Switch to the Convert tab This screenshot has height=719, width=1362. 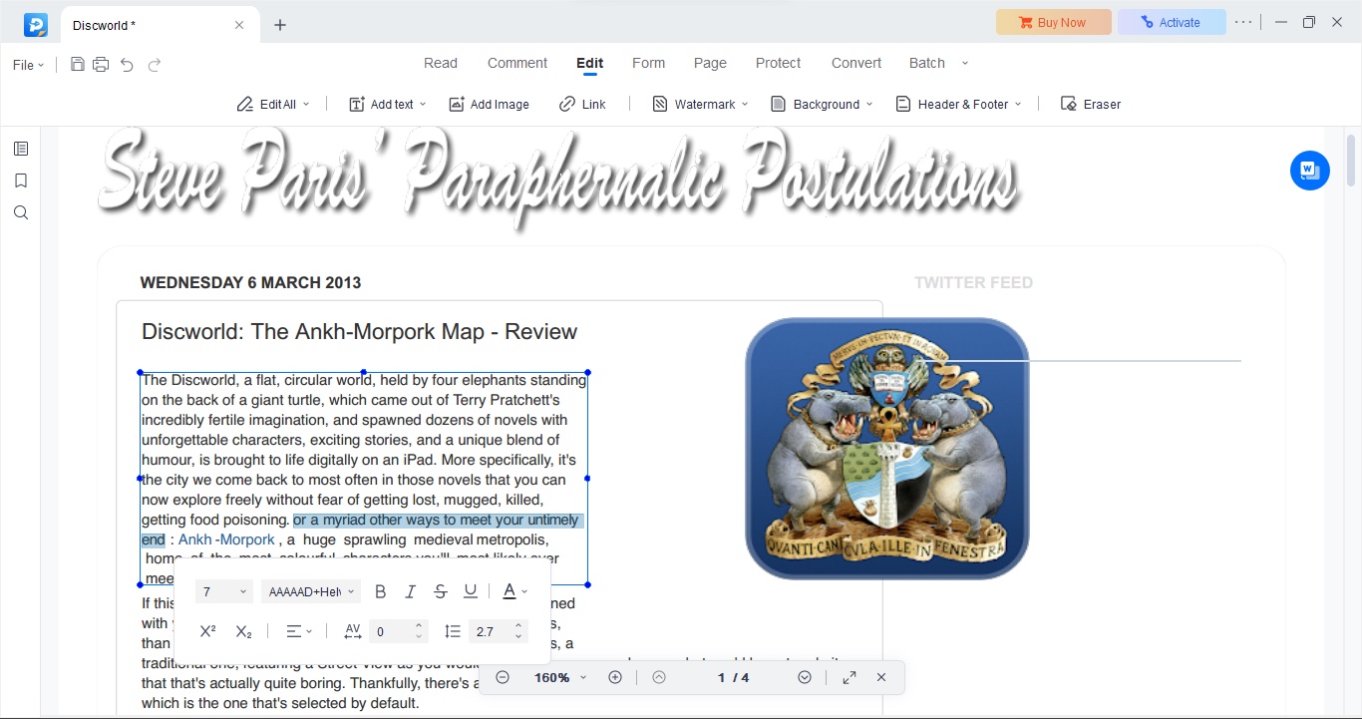856,63
